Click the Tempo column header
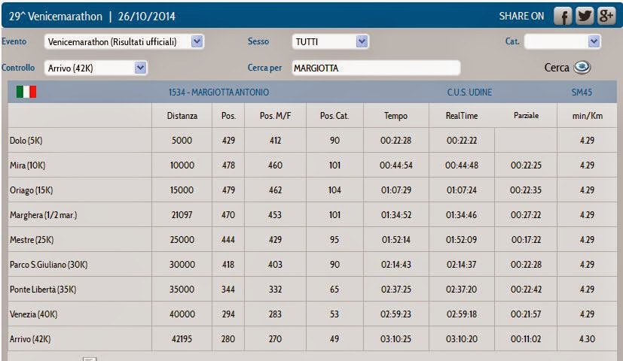 click(x=395, y=115)
